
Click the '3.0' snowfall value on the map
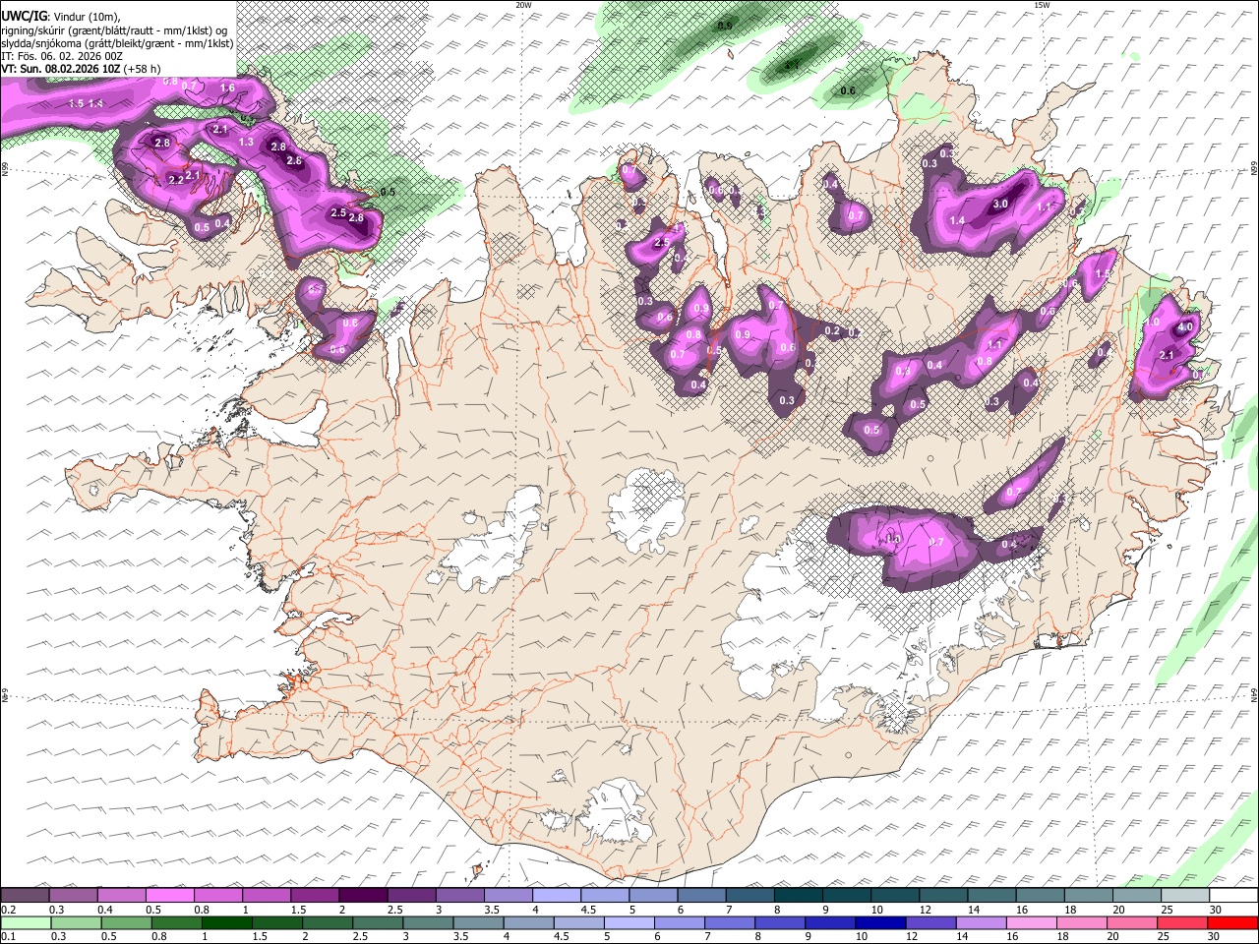coord(1000,205)
